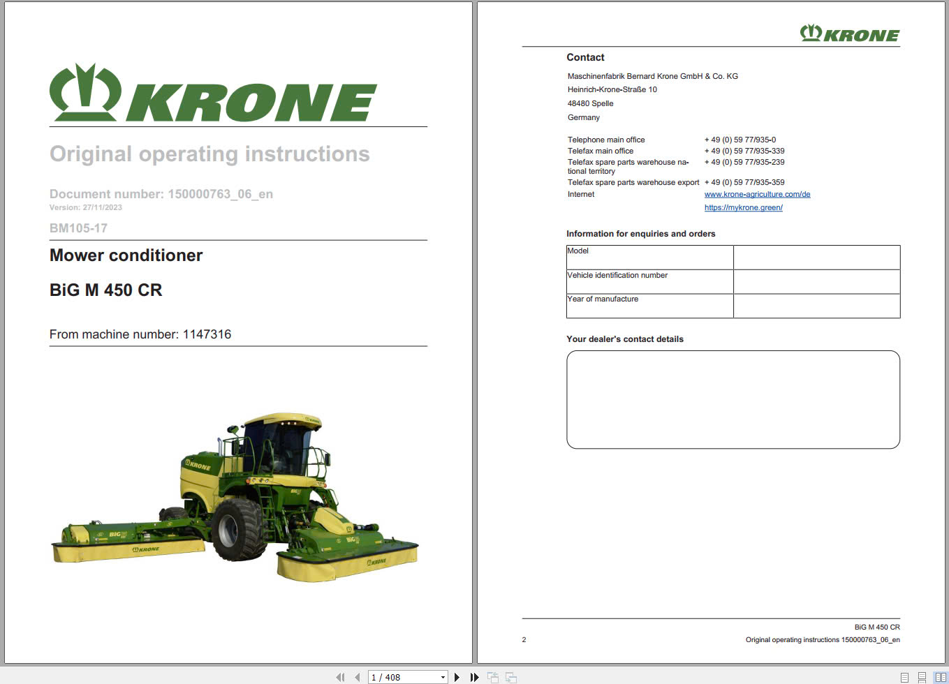Click the empty value cell beside Year of manufacture

point(817,306)
